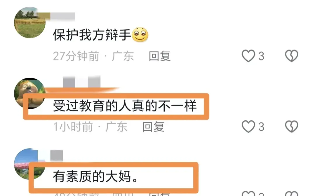The width and height of the screenshot is (315, 196).
Task: Select comment text 保护我方辩手
Action: coord(92,35)
